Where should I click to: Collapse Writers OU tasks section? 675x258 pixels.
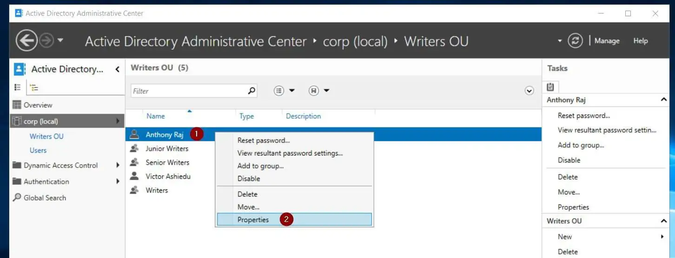(x=663, y=221)
